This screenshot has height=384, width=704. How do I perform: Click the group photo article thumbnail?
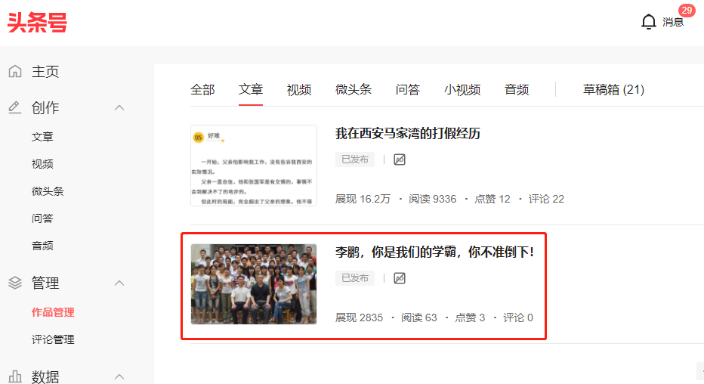254,284
